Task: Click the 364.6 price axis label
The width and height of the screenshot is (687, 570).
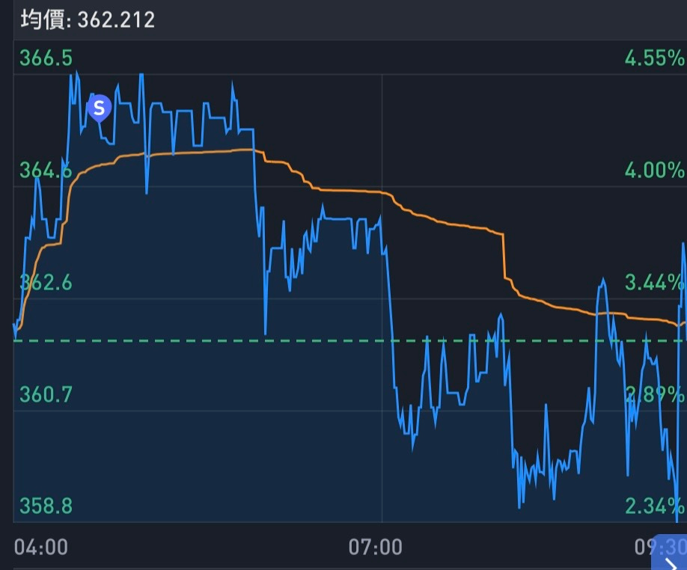Action: 46,171
